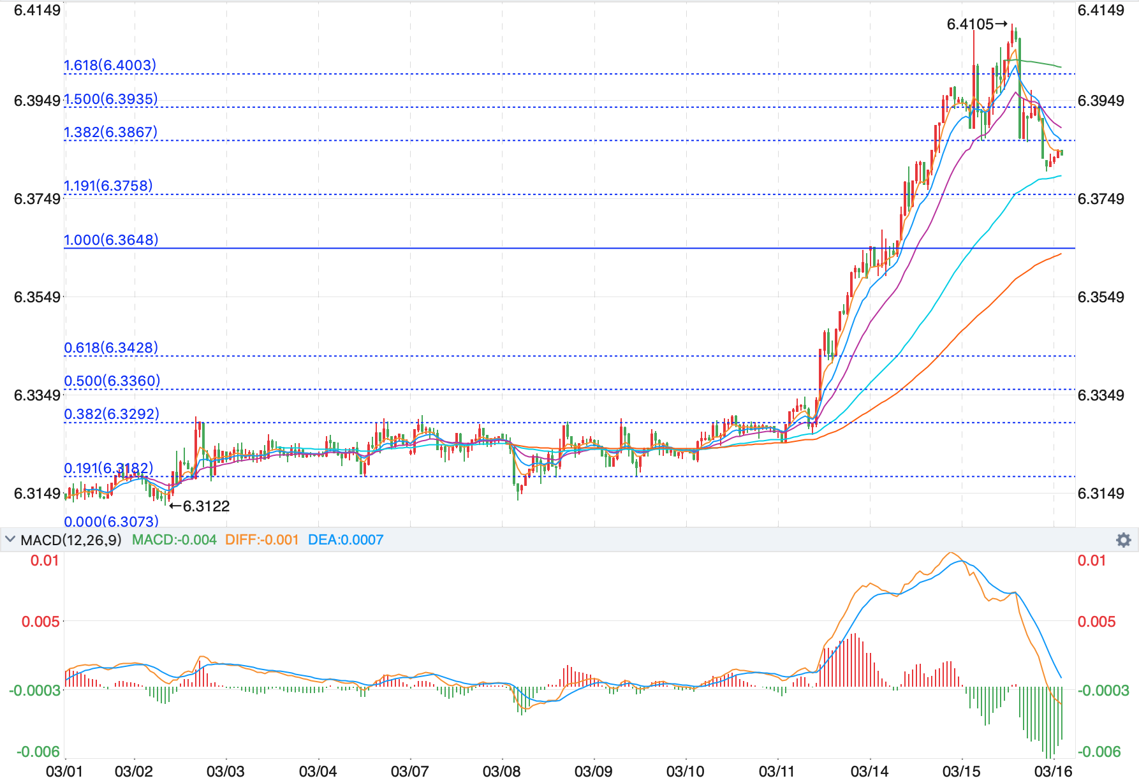1139x783 pixels.
Task: Click the 6.3122 low price marker
Action: (199, 506)
